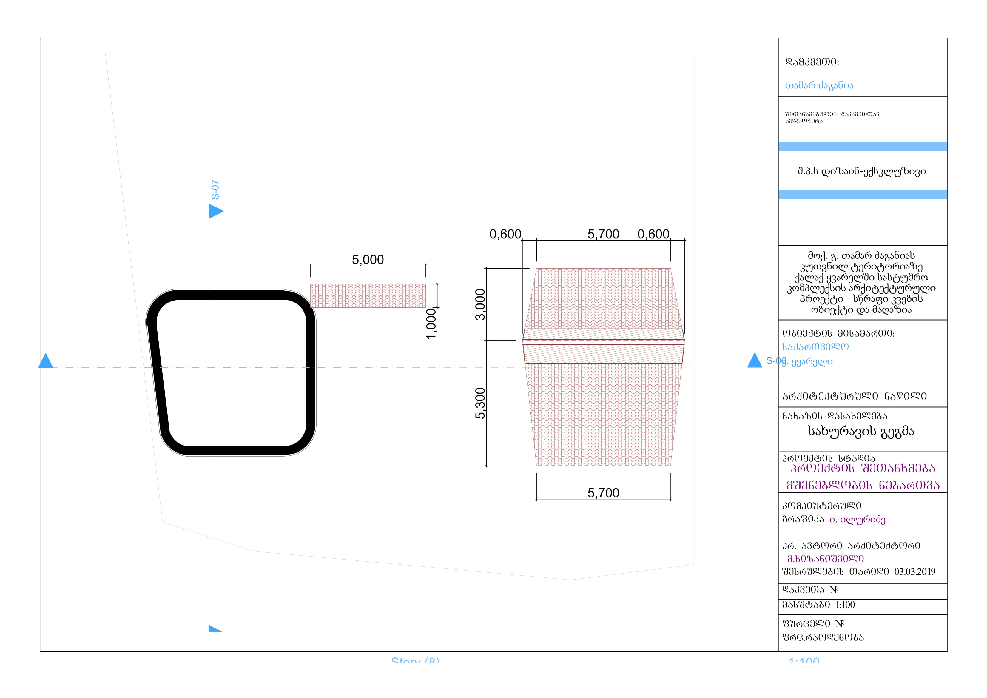
Task: Click the lower blue bar in title block
Action: pyautogui.click(x=862, y=195)
